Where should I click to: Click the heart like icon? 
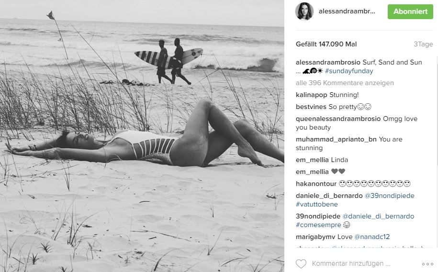pos(301,263)
